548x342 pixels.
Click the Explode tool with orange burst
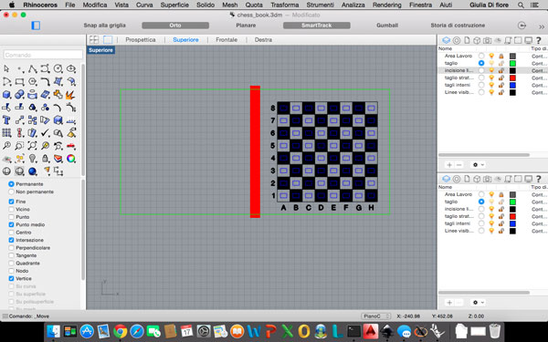[x=71, y=95]
